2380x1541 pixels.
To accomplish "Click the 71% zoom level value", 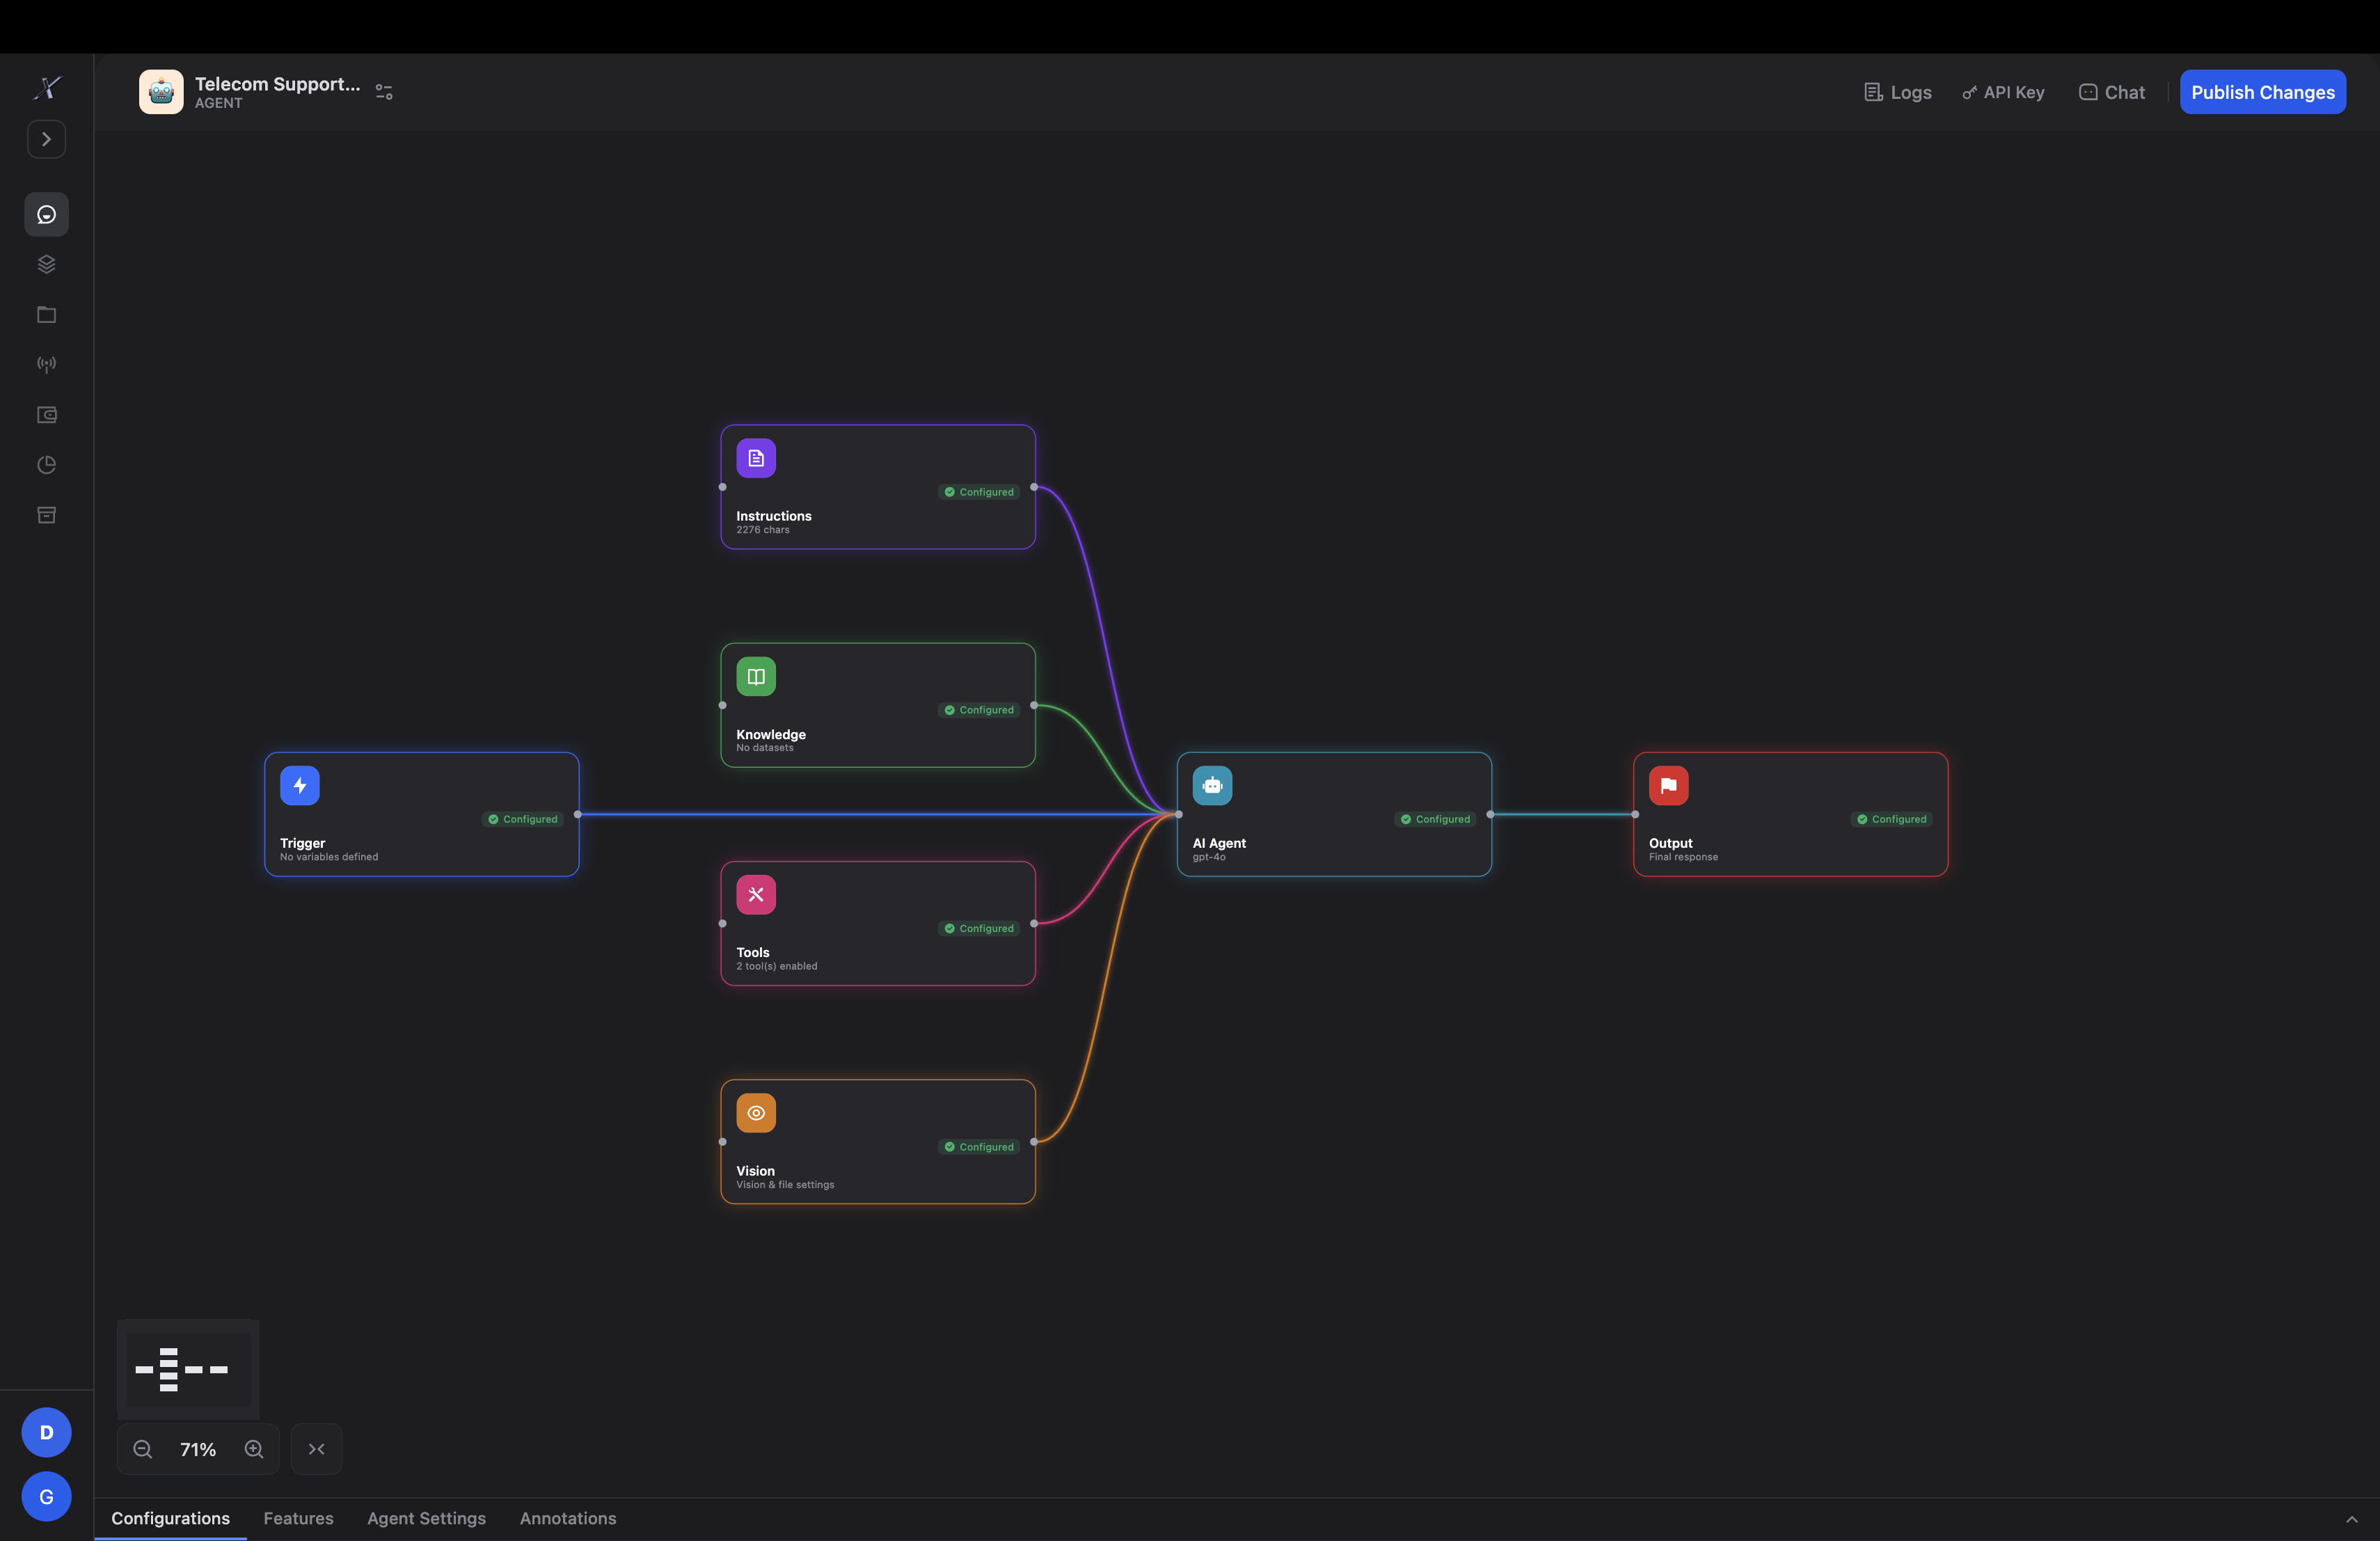I will tap(198, 1450).
